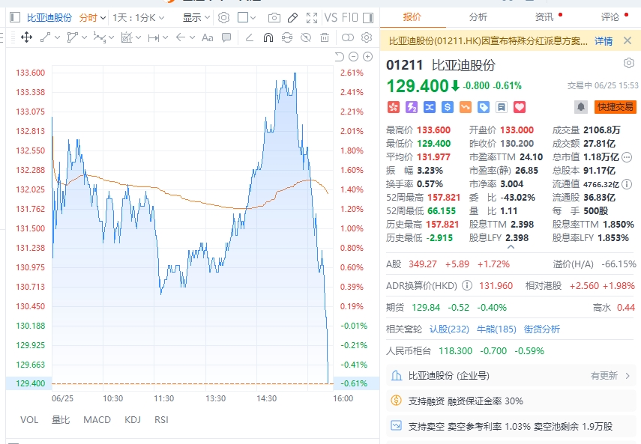This screenshot has height=444, width=641.
Task: Open 分时 chart type dropdown
Action: [93, 17]
